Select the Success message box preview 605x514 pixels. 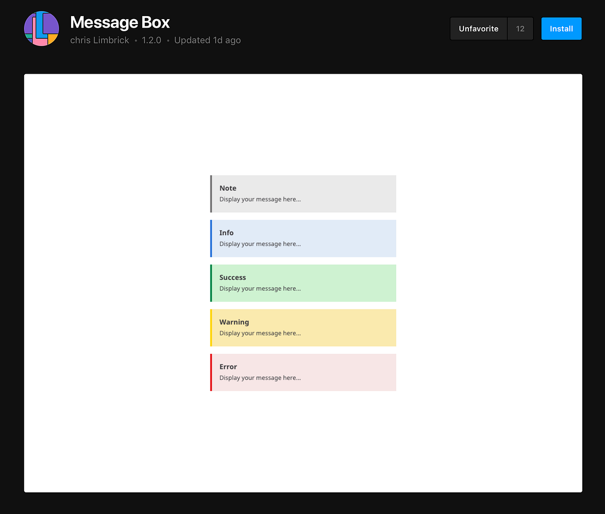point(302,283)
